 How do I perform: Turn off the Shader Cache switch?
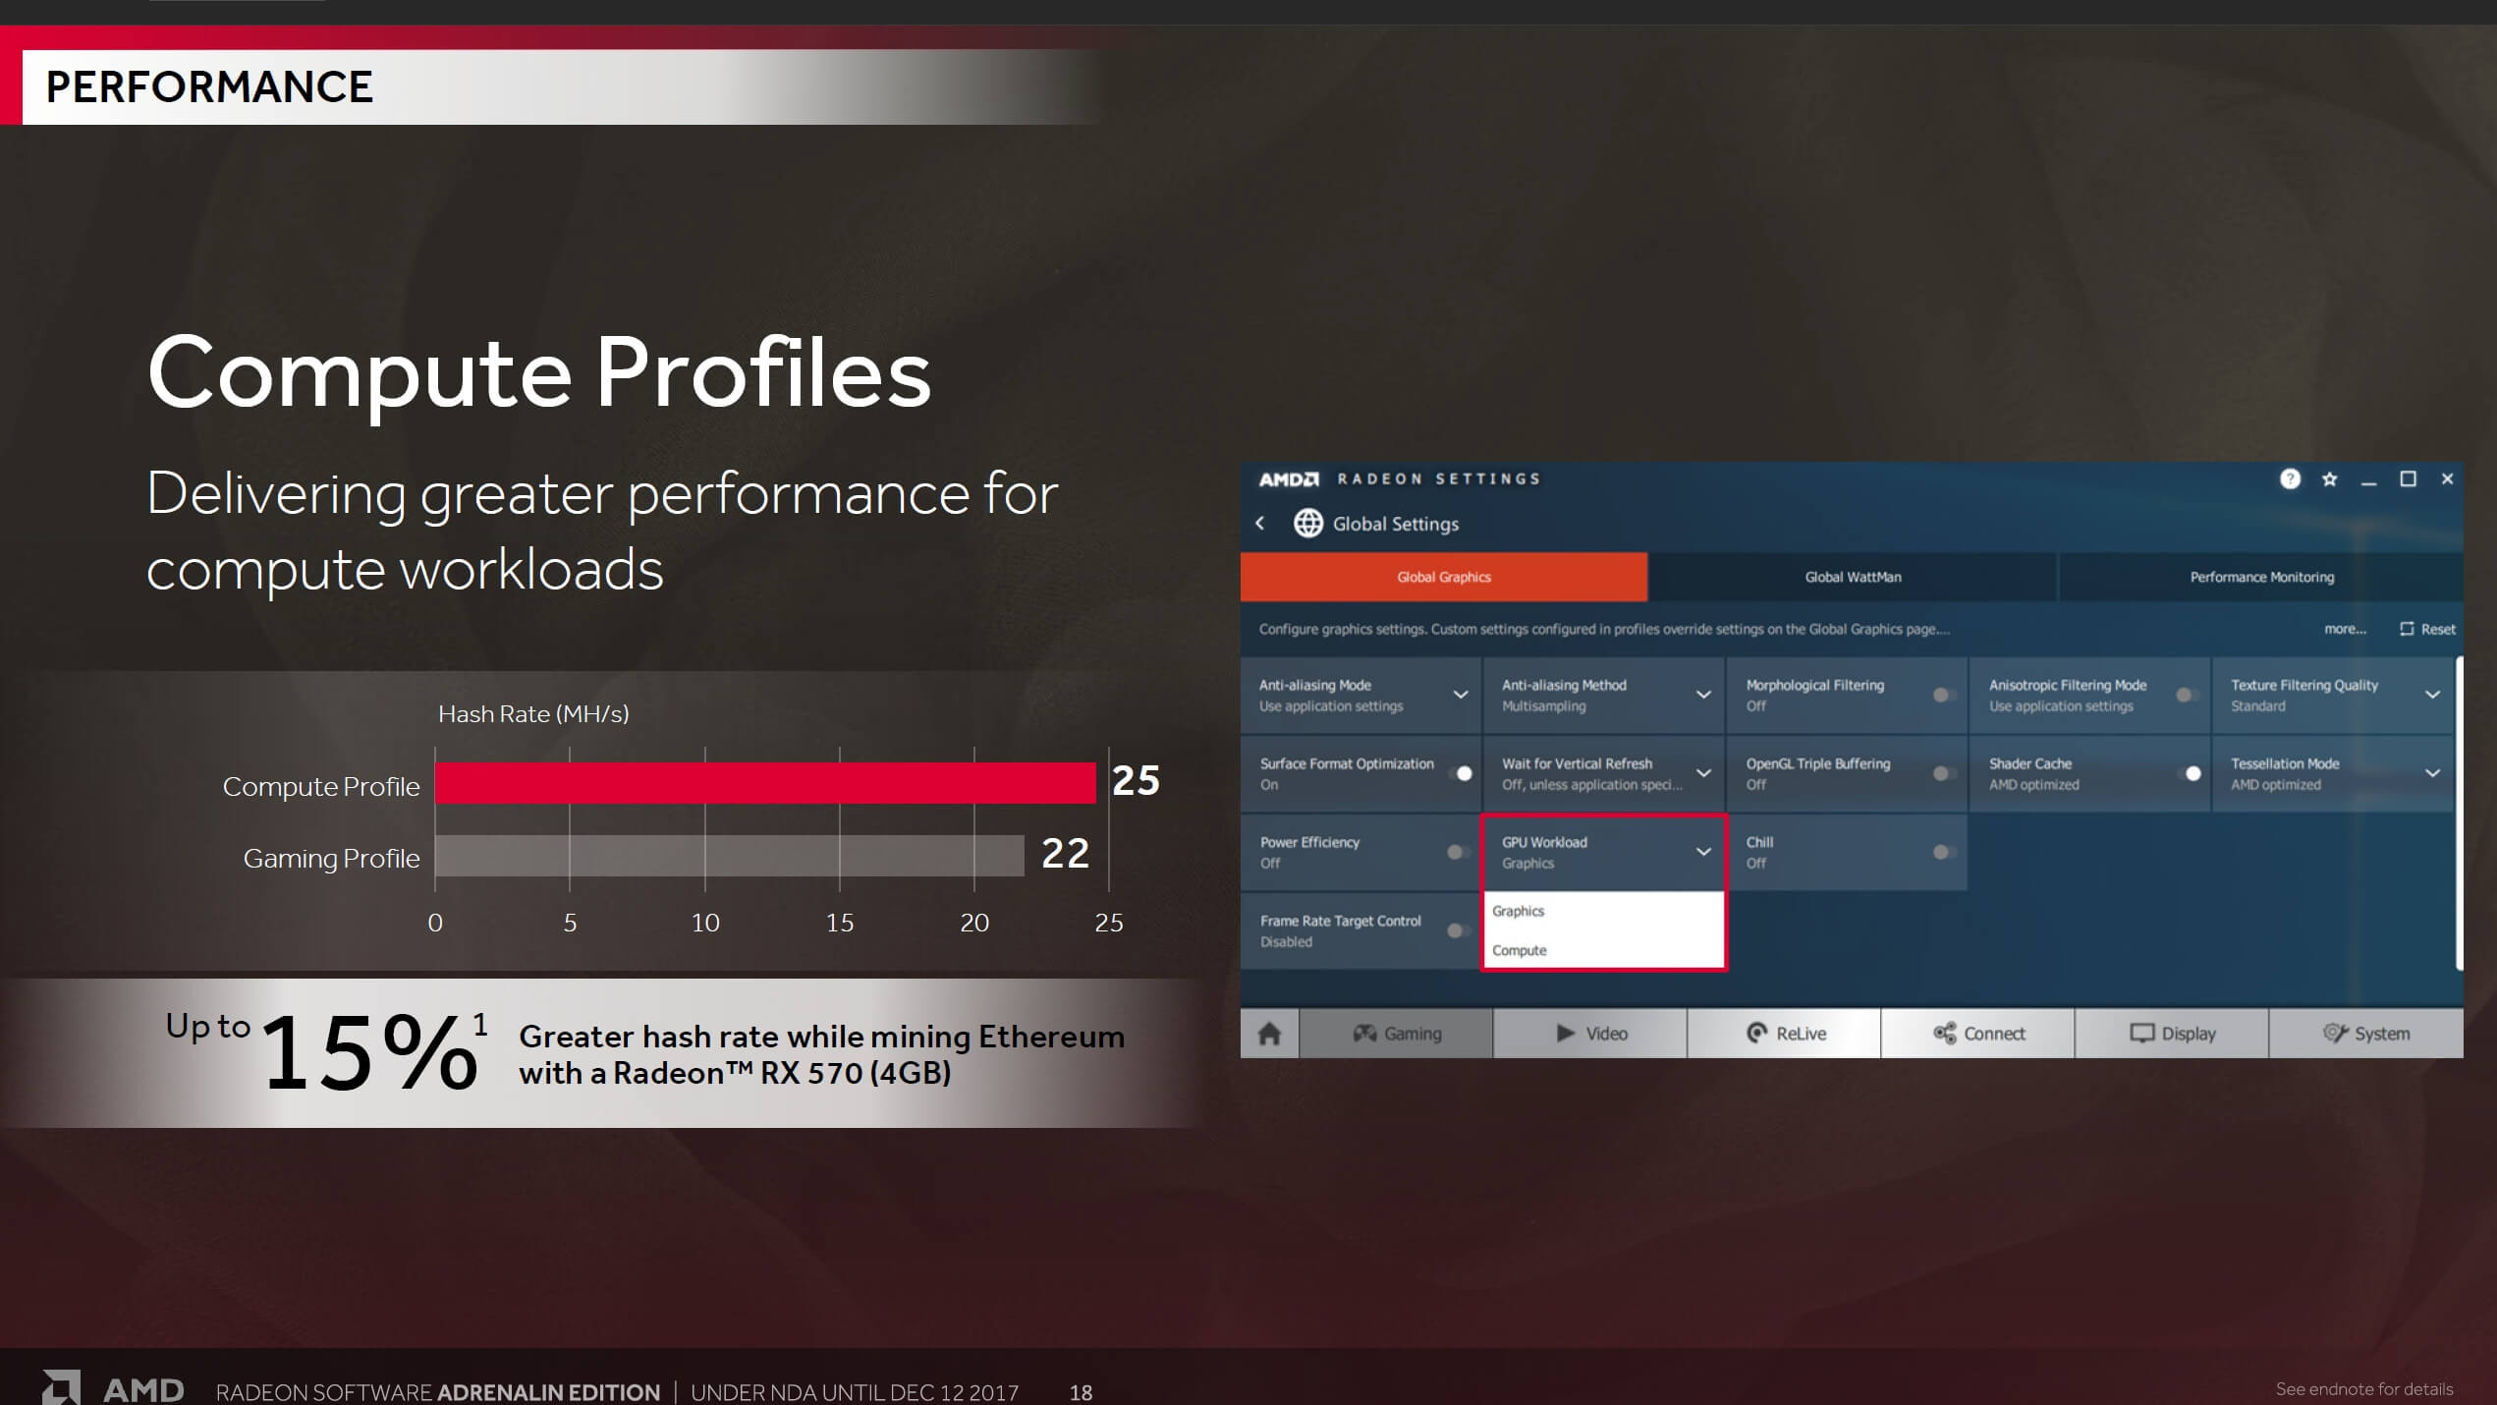[2189, 773]
